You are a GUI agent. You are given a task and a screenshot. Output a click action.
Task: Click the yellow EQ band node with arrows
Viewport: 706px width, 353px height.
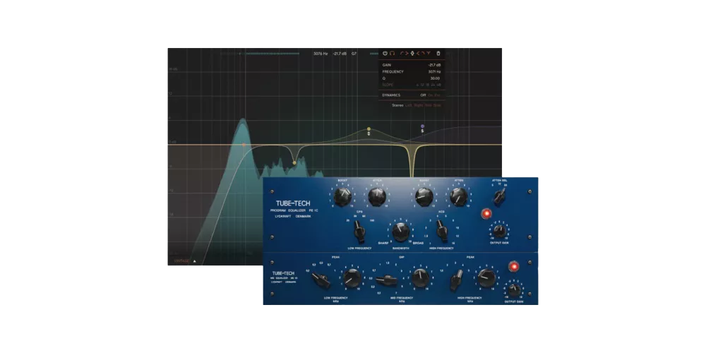point(369,129)
